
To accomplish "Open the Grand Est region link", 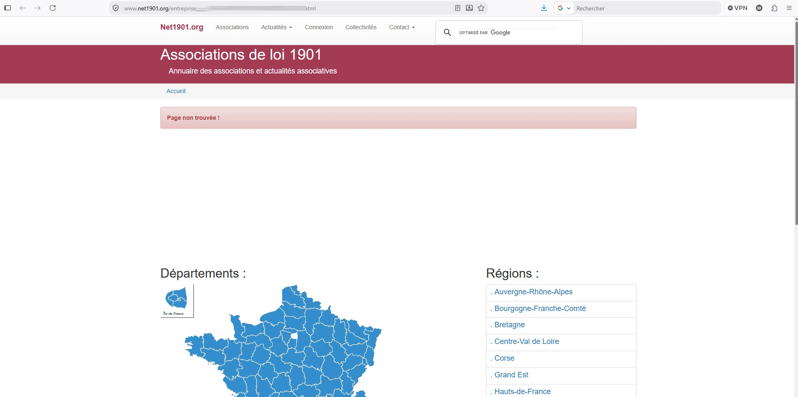I will coord(511,375).
